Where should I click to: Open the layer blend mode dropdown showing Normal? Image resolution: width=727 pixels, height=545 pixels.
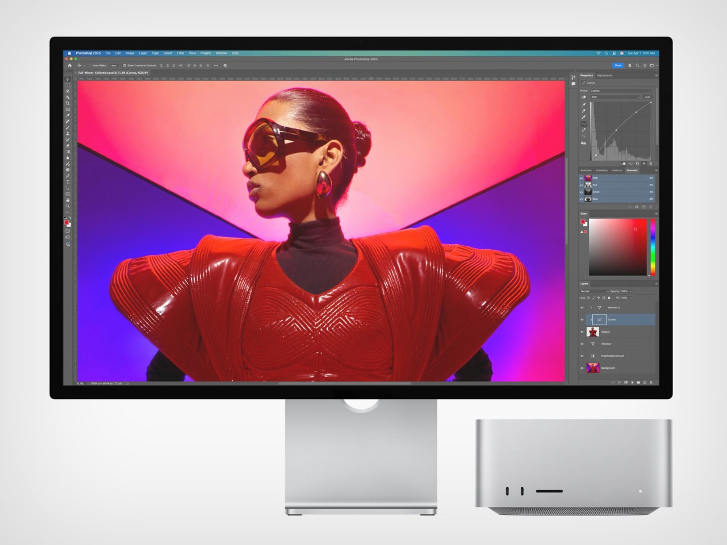click(594, 291)
